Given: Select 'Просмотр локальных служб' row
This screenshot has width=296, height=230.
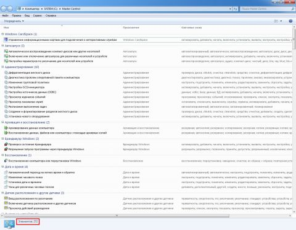Looking at the screenshot, I should tap(148, 102).
